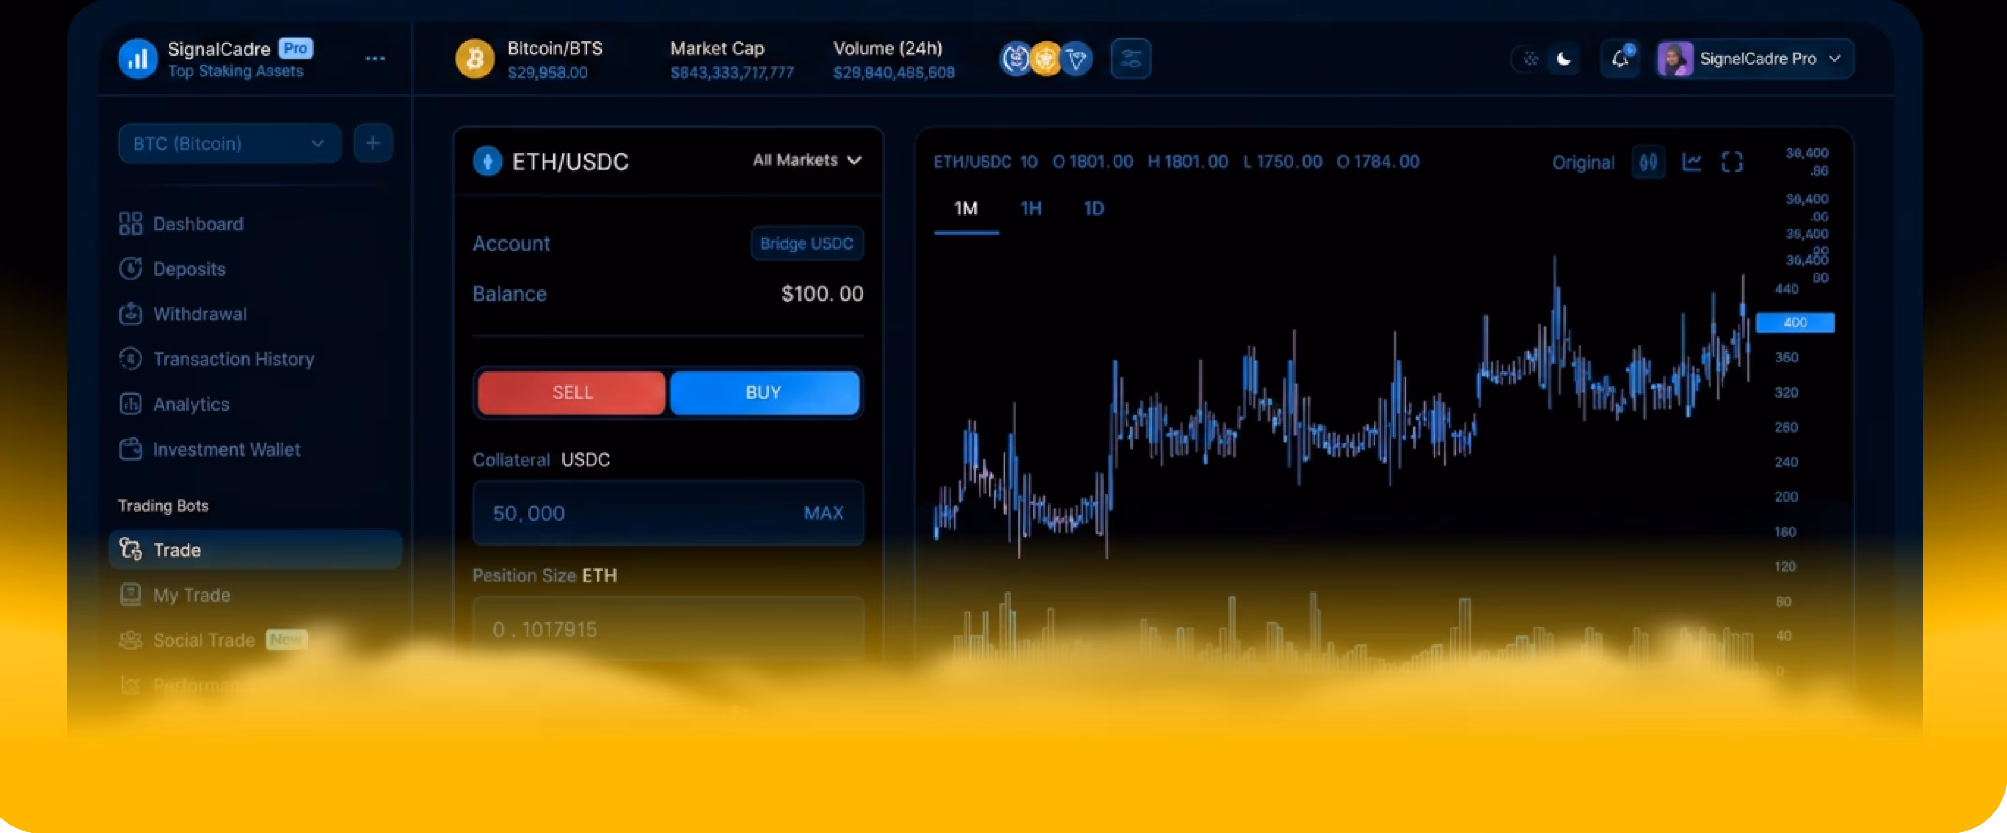
Task: Click the 'H 1801.00' chart header value
Action: (x=1188, y=162)
